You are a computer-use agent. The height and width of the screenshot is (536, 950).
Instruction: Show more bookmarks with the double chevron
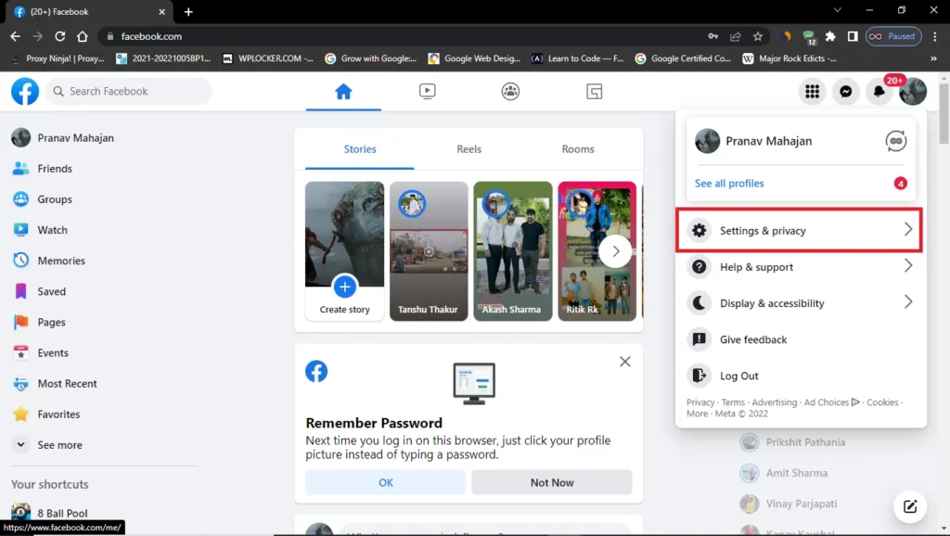(x=933, y=58)
